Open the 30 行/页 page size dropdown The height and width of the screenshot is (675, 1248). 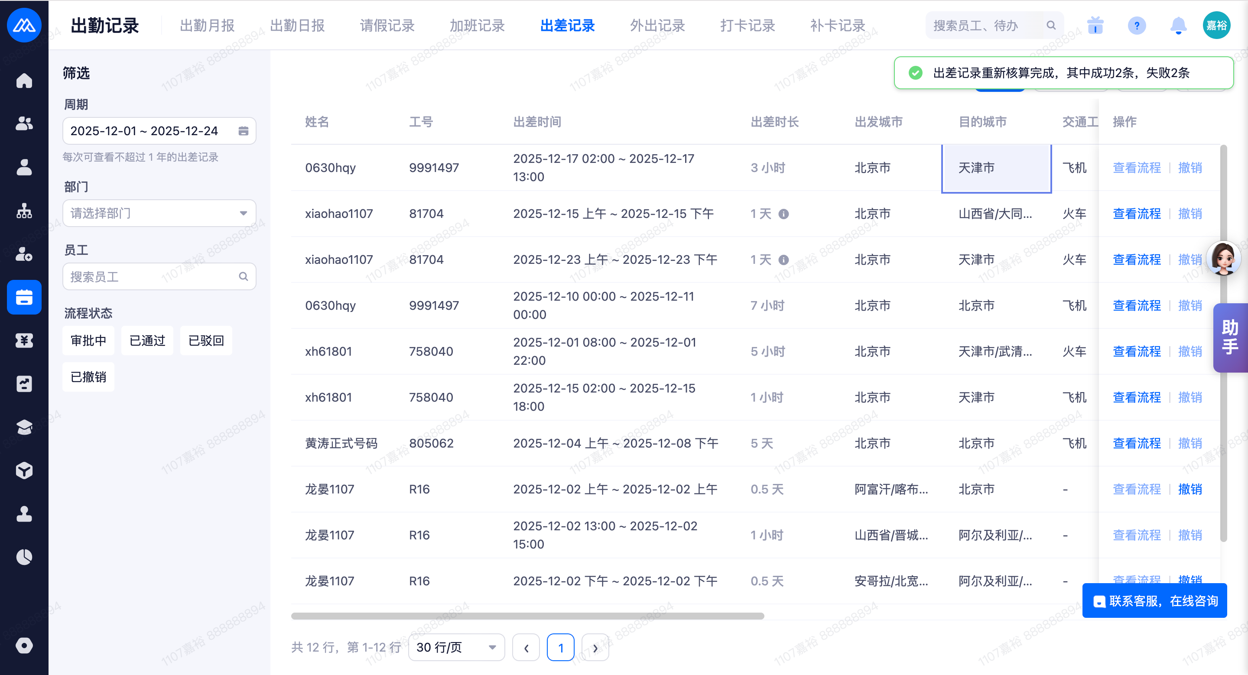[456, 647]
